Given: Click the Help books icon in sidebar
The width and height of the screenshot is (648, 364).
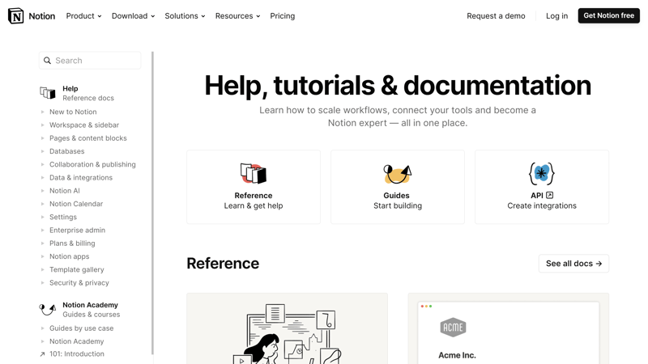Looking at the screenshot, I should click(48, 93).
